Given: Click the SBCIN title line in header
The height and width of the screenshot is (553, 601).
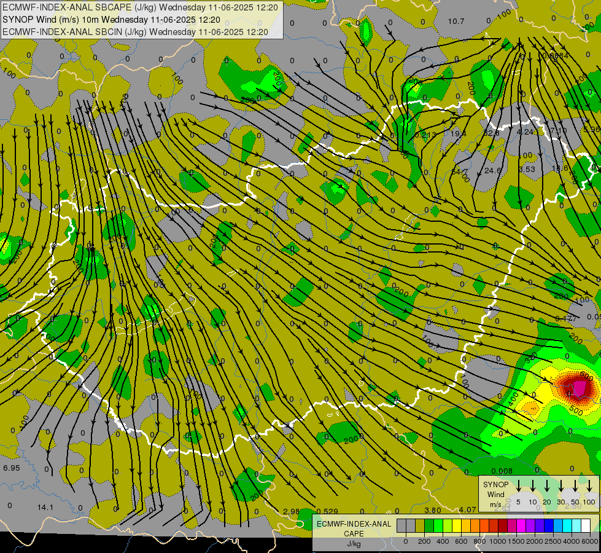Looking at the screenshot, I should pyautogui.click(x=135, y=32).
